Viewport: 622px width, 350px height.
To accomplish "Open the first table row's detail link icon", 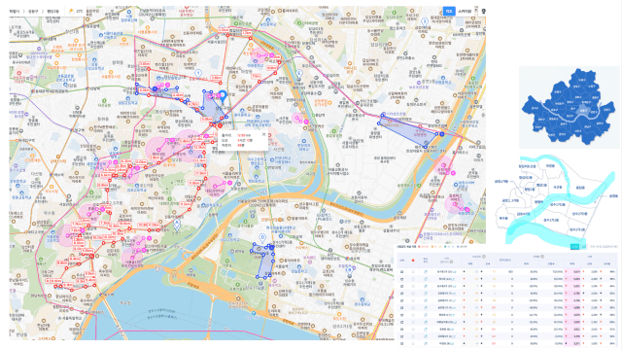I will (401, 272).
